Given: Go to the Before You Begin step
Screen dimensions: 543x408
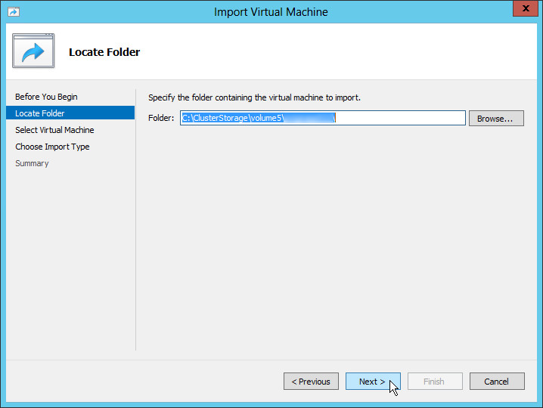Looking at the screenshot, I should (x=46, y=97).
